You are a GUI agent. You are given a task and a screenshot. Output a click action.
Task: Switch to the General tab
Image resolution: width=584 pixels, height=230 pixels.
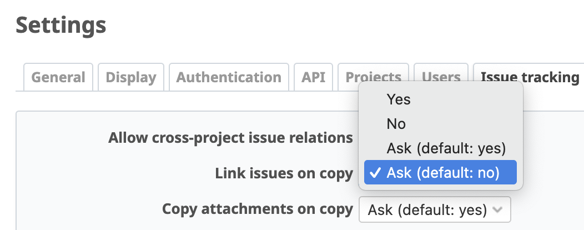point(58,77)
